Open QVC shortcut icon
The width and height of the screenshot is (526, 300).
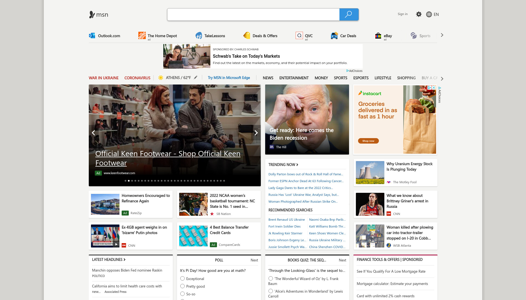(x=299, y=36)
